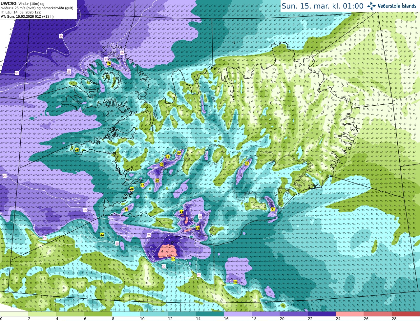The height and width of the screenshot is (321, 420).
Task: Click the legend scale number 14
Action: pyautogui.click(x=198, y=319)
